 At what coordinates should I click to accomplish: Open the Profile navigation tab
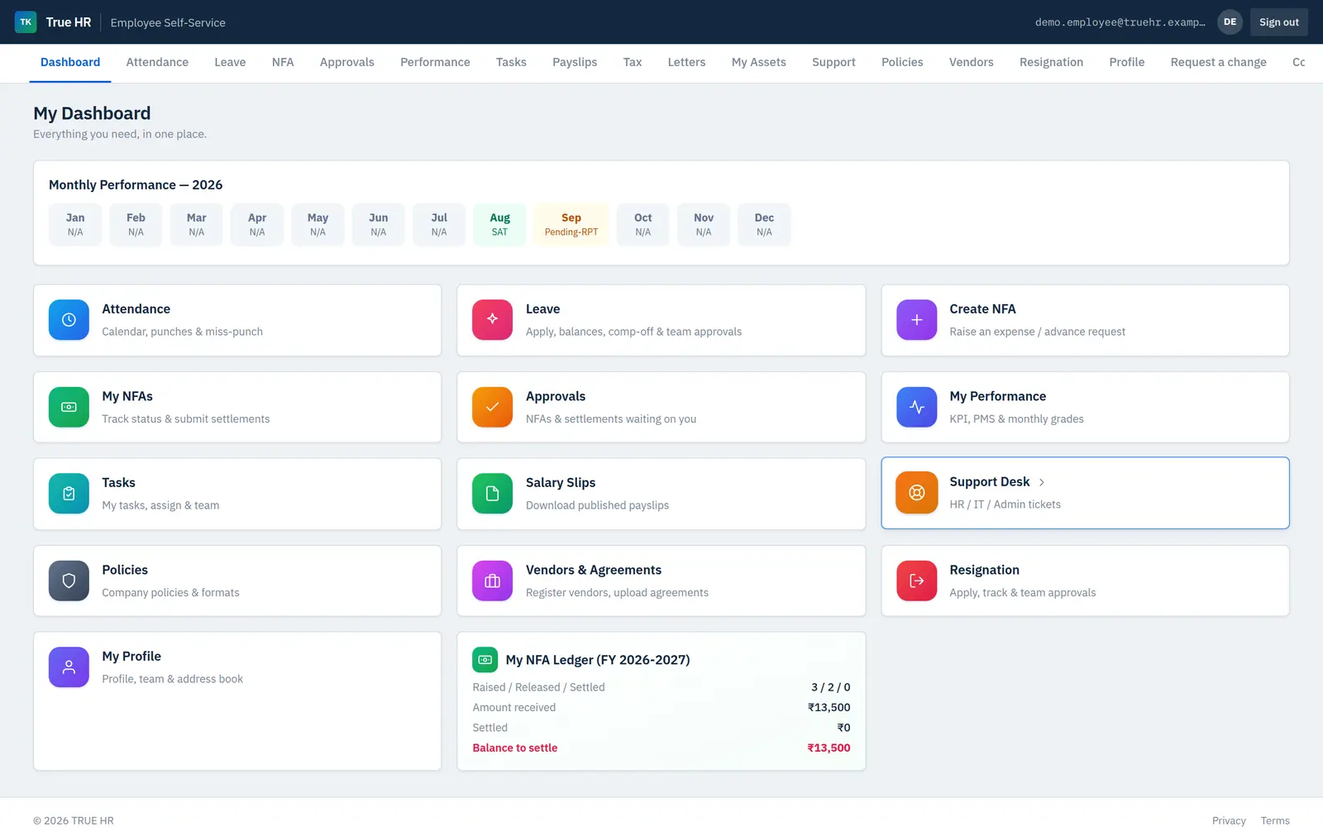(x=1127, y=63)
